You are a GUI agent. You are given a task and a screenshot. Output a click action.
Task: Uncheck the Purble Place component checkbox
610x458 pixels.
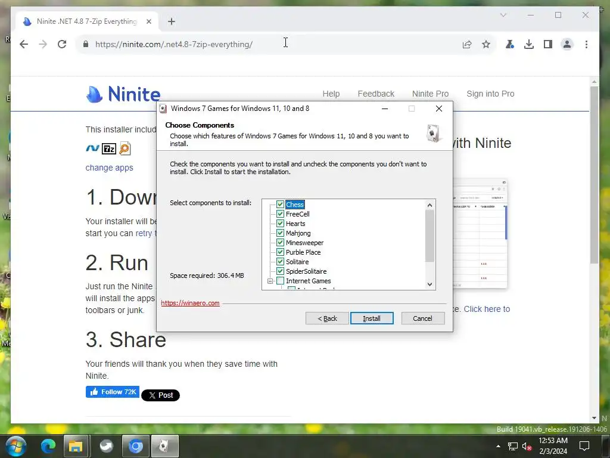tap(280, 252)
